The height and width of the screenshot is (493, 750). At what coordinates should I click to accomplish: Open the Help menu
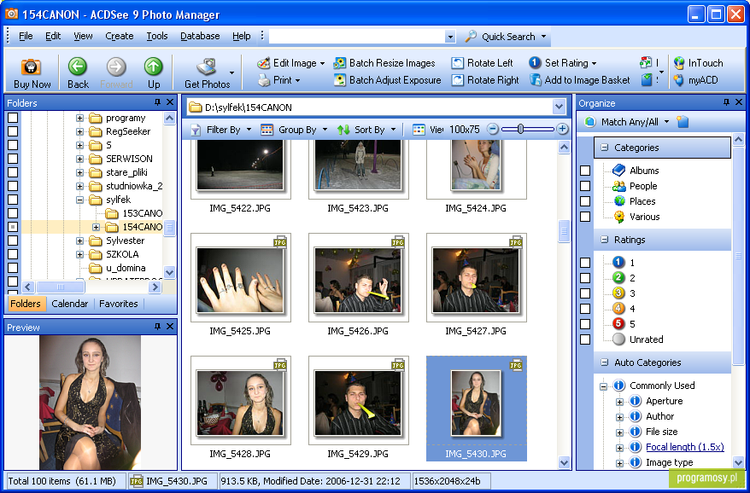pyautogui.click(x=242, y=36)
